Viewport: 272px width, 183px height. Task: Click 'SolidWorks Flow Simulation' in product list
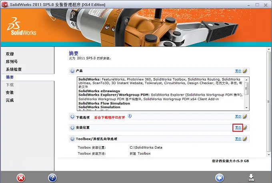[104, 103]
